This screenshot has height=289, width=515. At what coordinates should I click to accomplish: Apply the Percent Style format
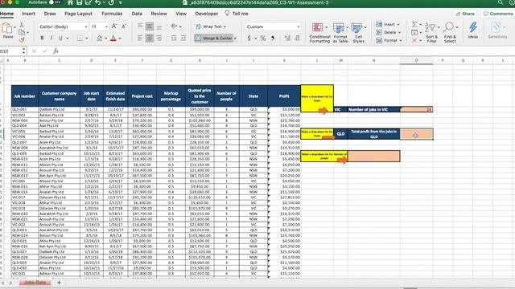coord(263,39)
